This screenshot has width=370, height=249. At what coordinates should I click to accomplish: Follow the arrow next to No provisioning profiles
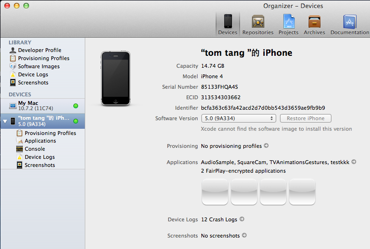point(266,145)
